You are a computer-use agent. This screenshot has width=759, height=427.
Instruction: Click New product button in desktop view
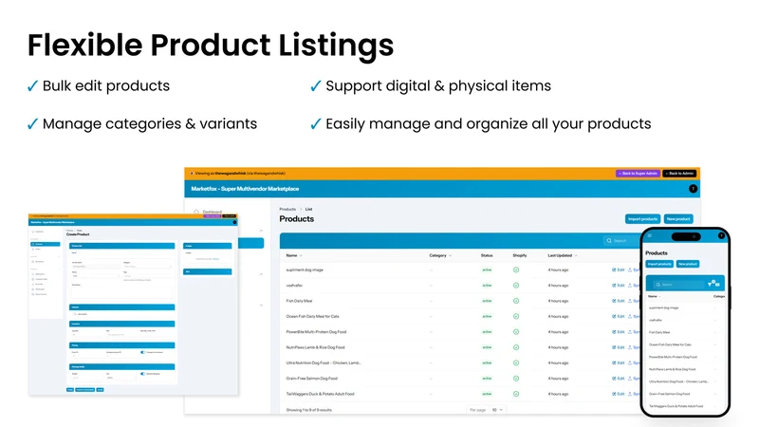678,219
